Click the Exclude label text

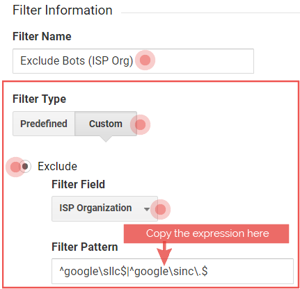click(x=57, y=166)
